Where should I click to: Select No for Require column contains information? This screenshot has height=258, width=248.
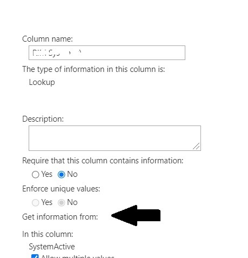pyautogui.click(x=61, y=174)
